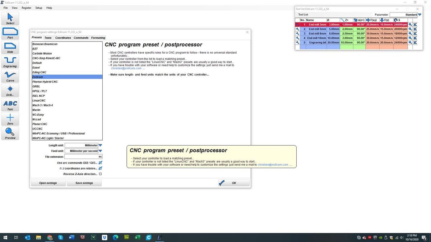Screen dimensions: 431x242
Task: Choose the Hole tool
Action: [x=10, y=47]
